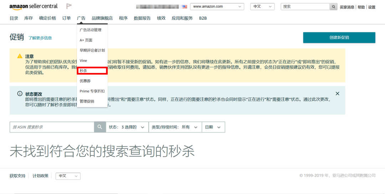The width and height of the screenshot is (385, 194).
Task: Click the Amazon Seller Central logo
Action: tap(34, 7)
